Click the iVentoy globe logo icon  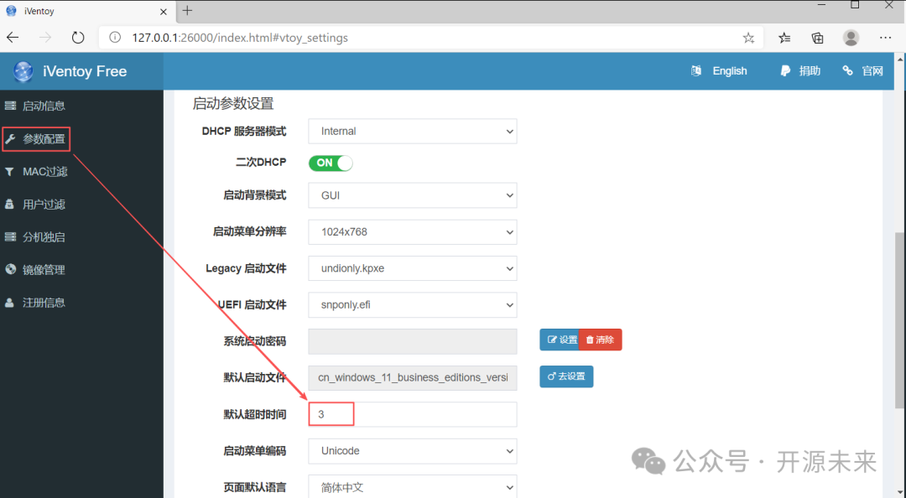click(x=23, y=71)
